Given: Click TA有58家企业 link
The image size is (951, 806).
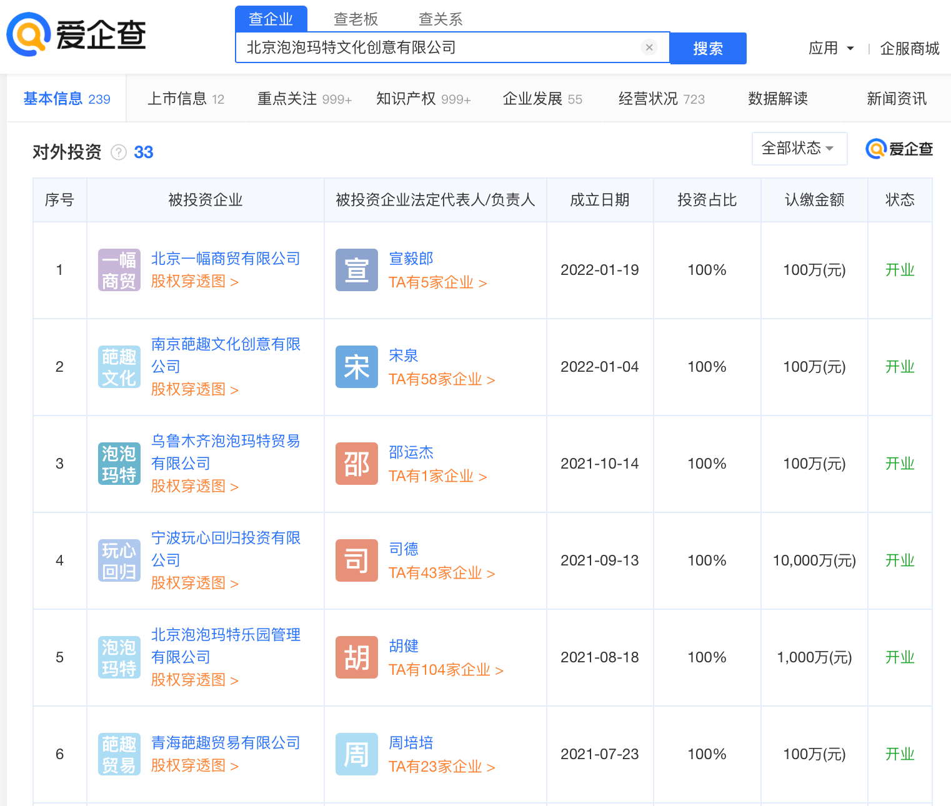Looking at the screenshot, I should (x=442, y=380).
